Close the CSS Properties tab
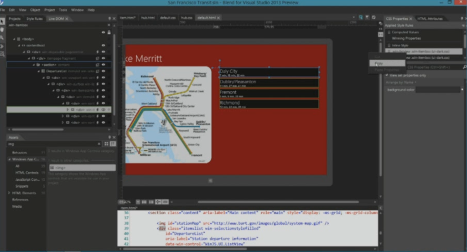This screenshot has height=252, width=467. 411,19
